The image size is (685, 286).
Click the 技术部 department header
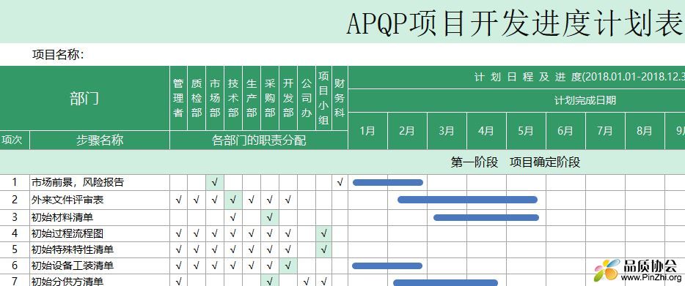pos(233,98)
